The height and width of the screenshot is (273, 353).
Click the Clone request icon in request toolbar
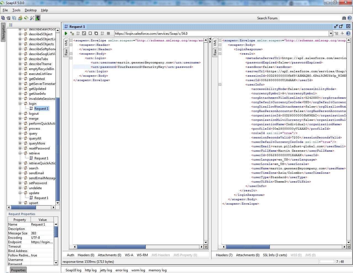tap(96, 33)
